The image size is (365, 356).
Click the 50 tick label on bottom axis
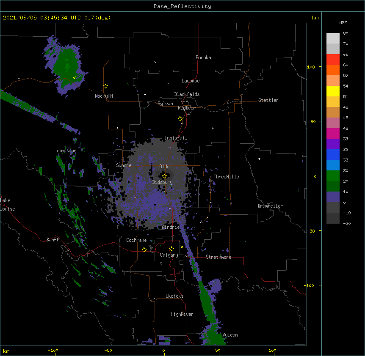[x=218, y=350]
